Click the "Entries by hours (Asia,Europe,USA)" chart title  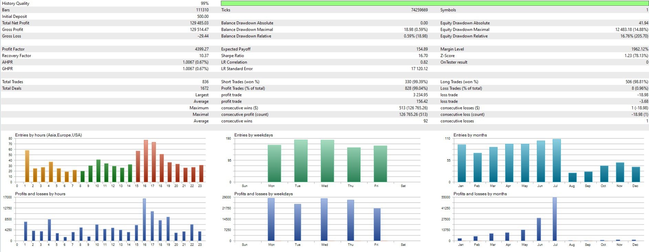[x=49, y=135]
